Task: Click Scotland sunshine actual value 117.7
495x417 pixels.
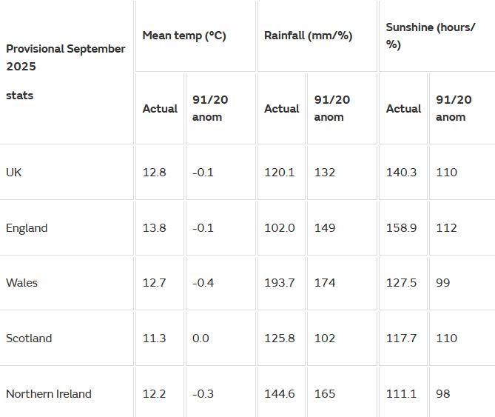Action: (x=401, y=338)
